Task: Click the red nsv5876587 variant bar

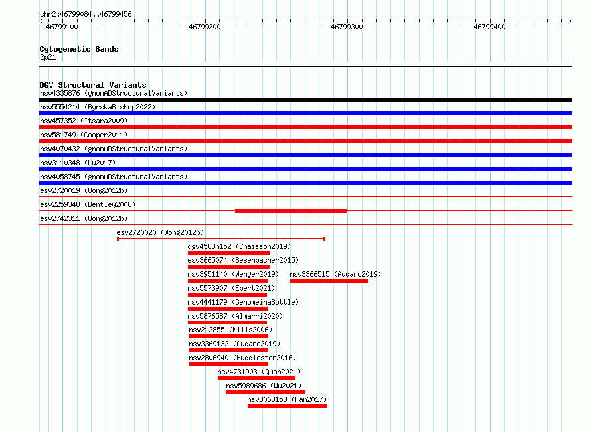Action: 227,323
